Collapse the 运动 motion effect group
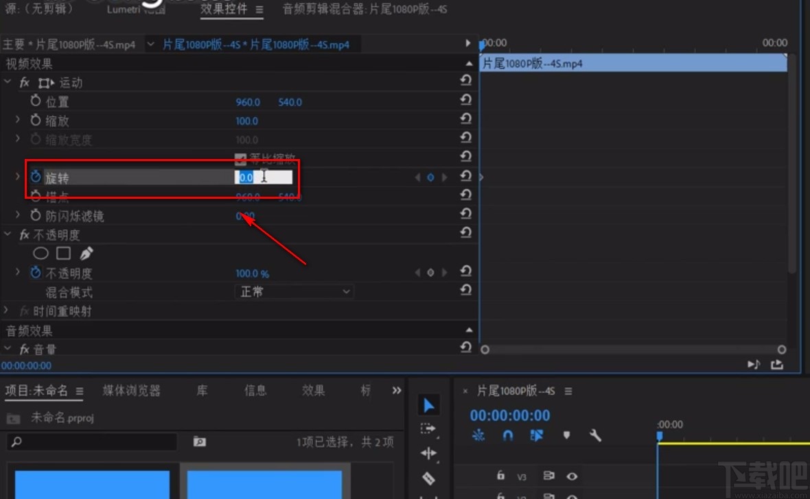 (8, 82)
